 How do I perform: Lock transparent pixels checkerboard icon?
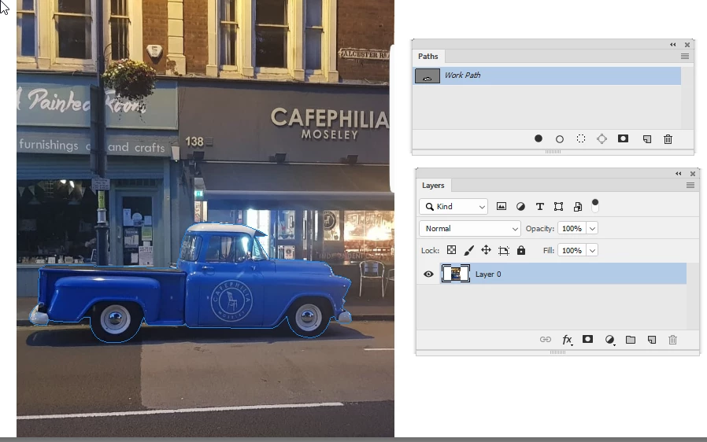(451, 250)
